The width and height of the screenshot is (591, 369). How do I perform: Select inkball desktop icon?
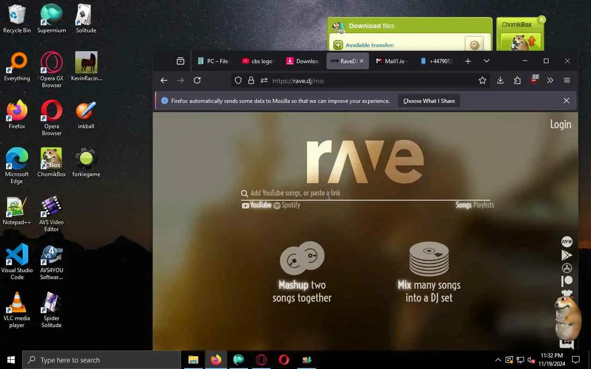point(86,115)
